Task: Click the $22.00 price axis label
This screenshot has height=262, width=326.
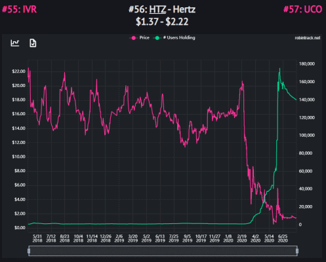Action: pyautogui.click(x=18, y=71)
